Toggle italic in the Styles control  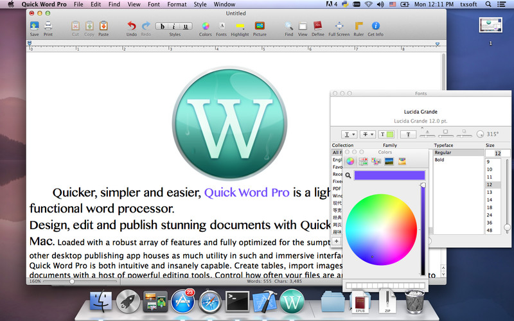[173, 26]
